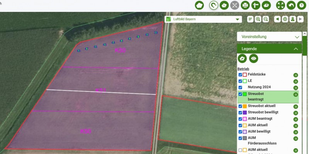Uncheck the Feldstücke layer checkbox
Image resolution: width=309 pixels, height=154 pixels.
coord(240,75)
